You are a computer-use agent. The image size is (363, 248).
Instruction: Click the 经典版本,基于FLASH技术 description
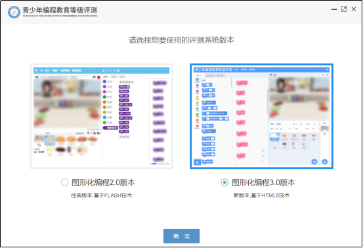pos(101,196)
